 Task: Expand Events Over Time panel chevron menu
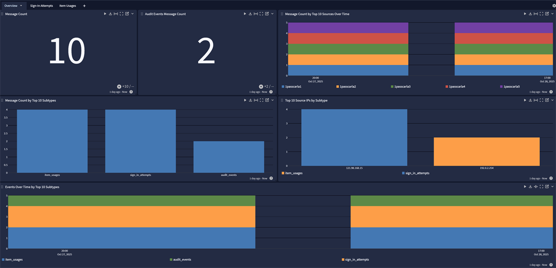[x=552, y=186]
